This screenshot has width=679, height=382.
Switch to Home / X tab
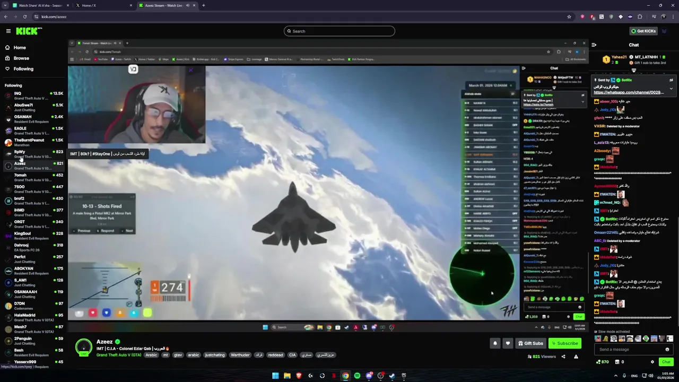point(103,5)
